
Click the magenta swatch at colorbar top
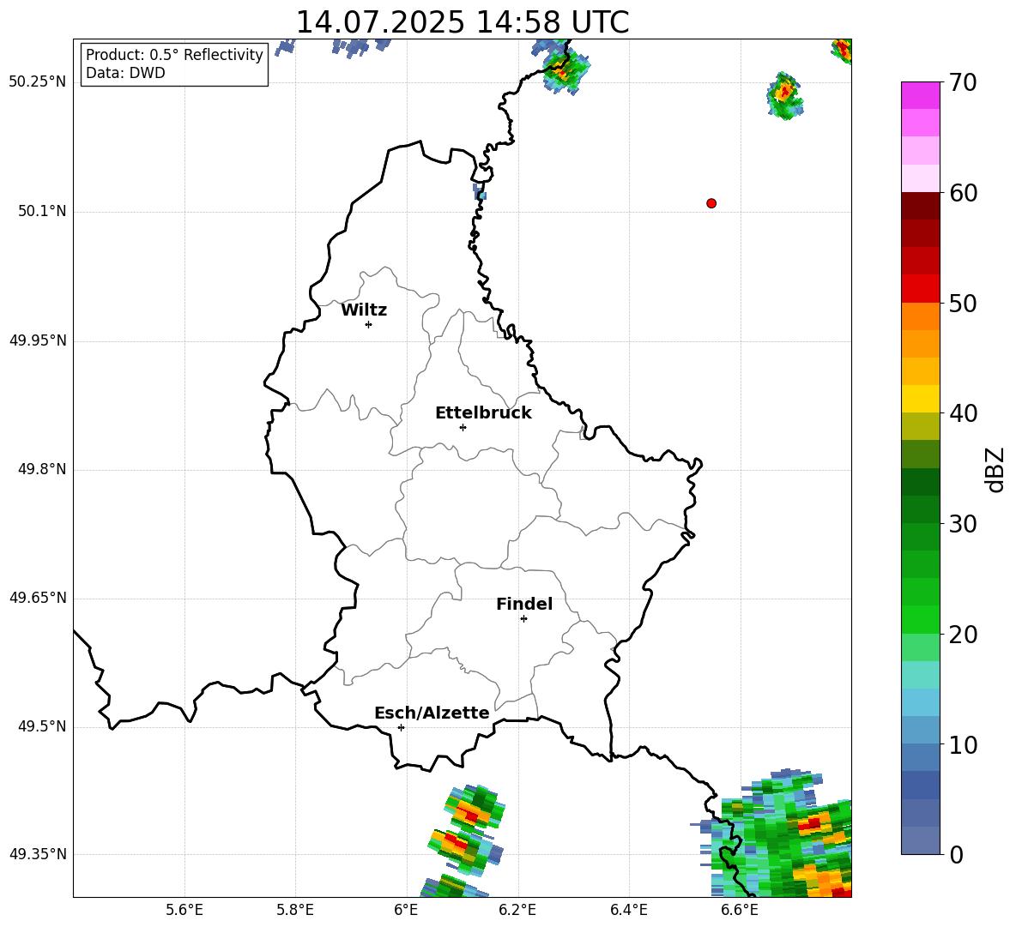[920, 95]
